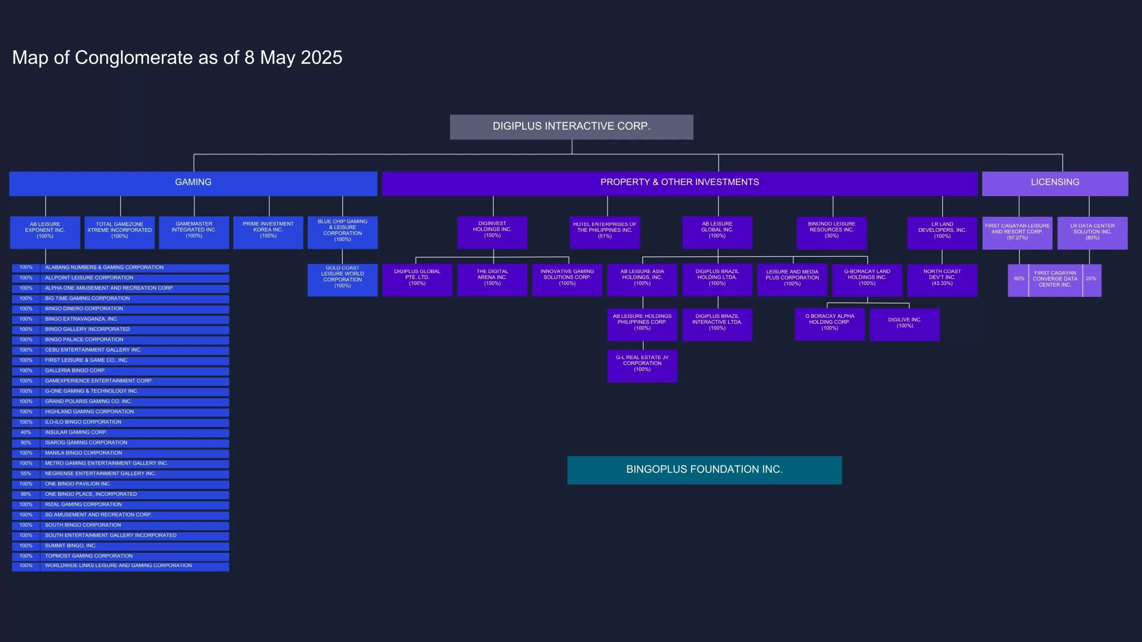Screen dimensions: 1142x642
Task: Click Hotel Enterprises of the Philippines box
Action: point(605,232)
